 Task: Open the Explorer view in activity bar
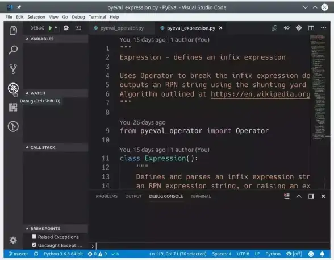pos(13,31)
